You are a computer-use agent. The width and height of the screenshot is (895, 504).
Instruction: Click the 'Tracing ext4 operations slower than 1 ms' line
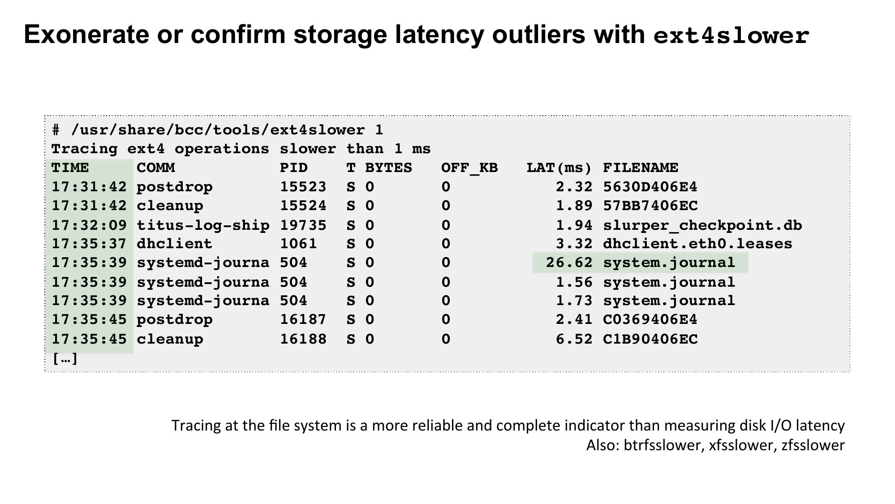point(241,149)
